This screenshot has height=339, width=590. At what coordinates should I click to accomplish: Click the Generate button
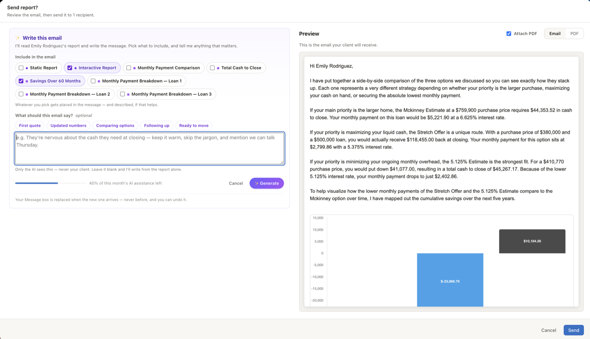click(x=267, y=183)
